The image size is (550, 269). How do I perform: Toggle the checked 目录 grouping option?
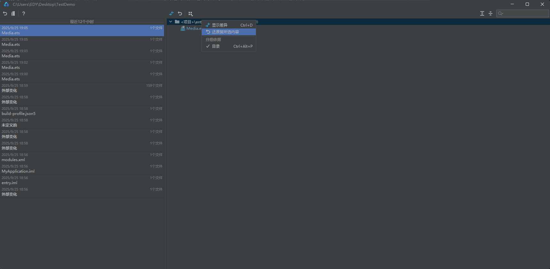(216, 46)
